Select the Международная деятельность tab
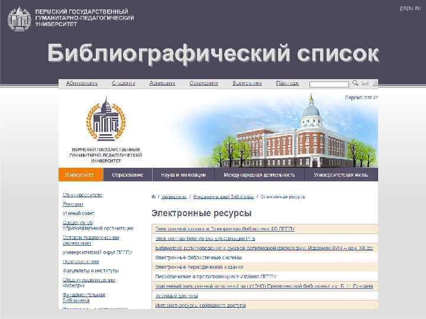The width and height of the screenshot is (426, 319). pos(259,174)
